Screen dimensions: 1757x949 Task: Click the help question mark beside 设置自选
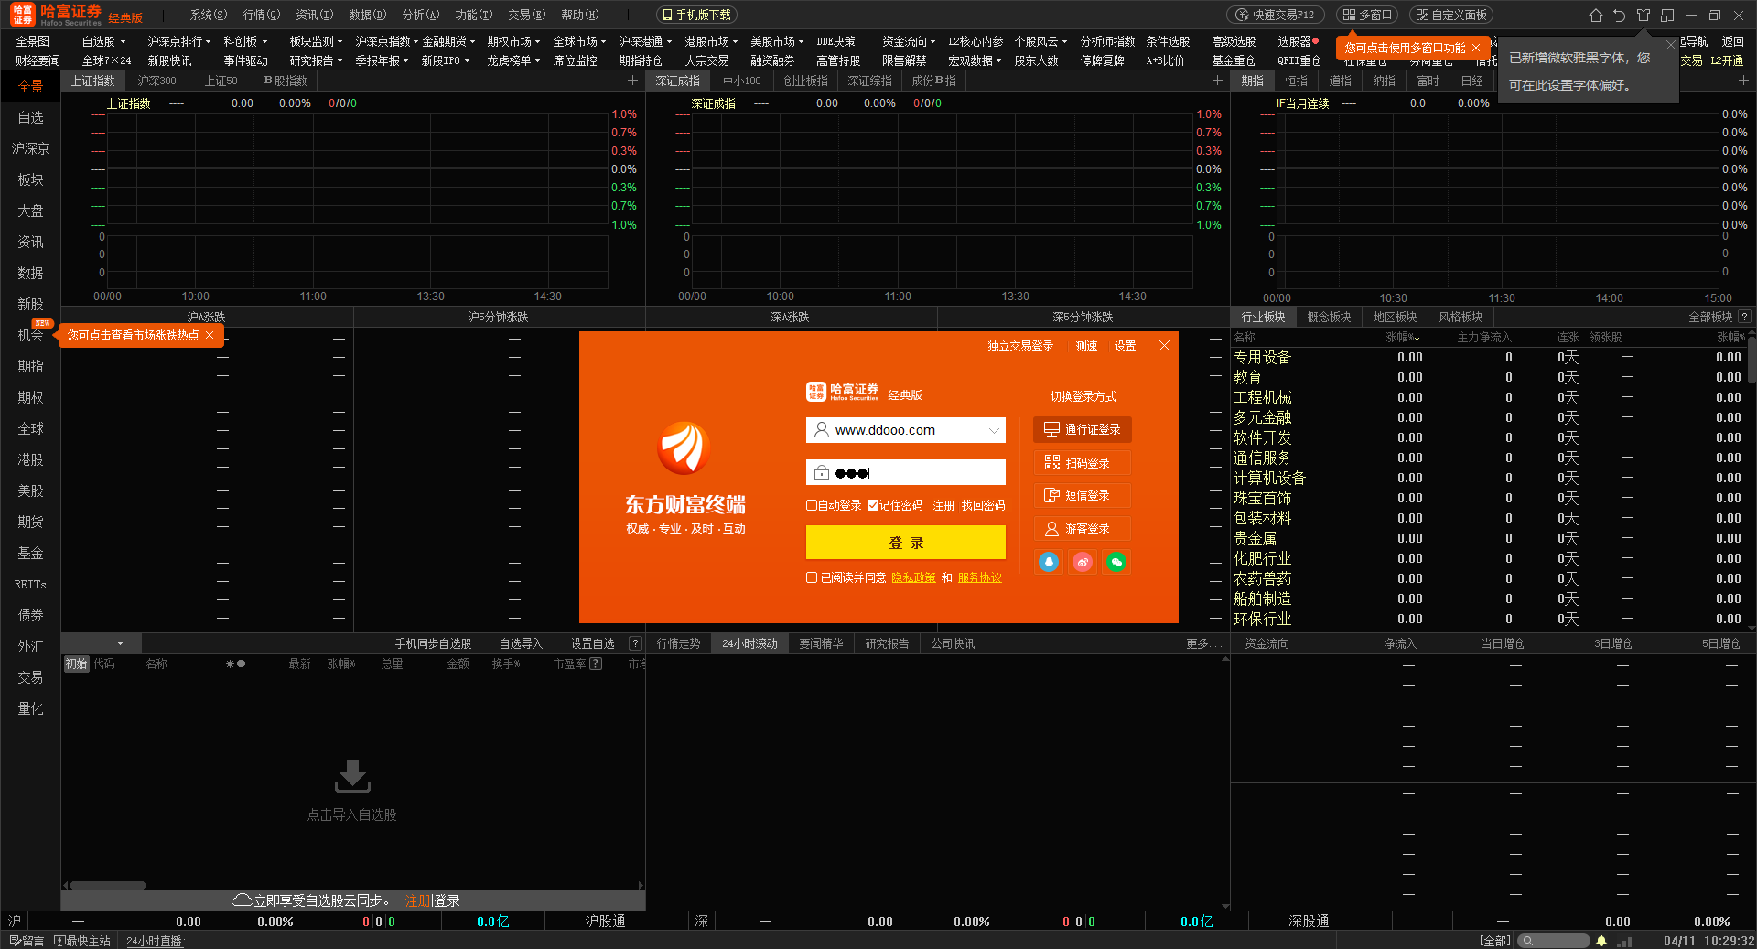tap(635, 644)
